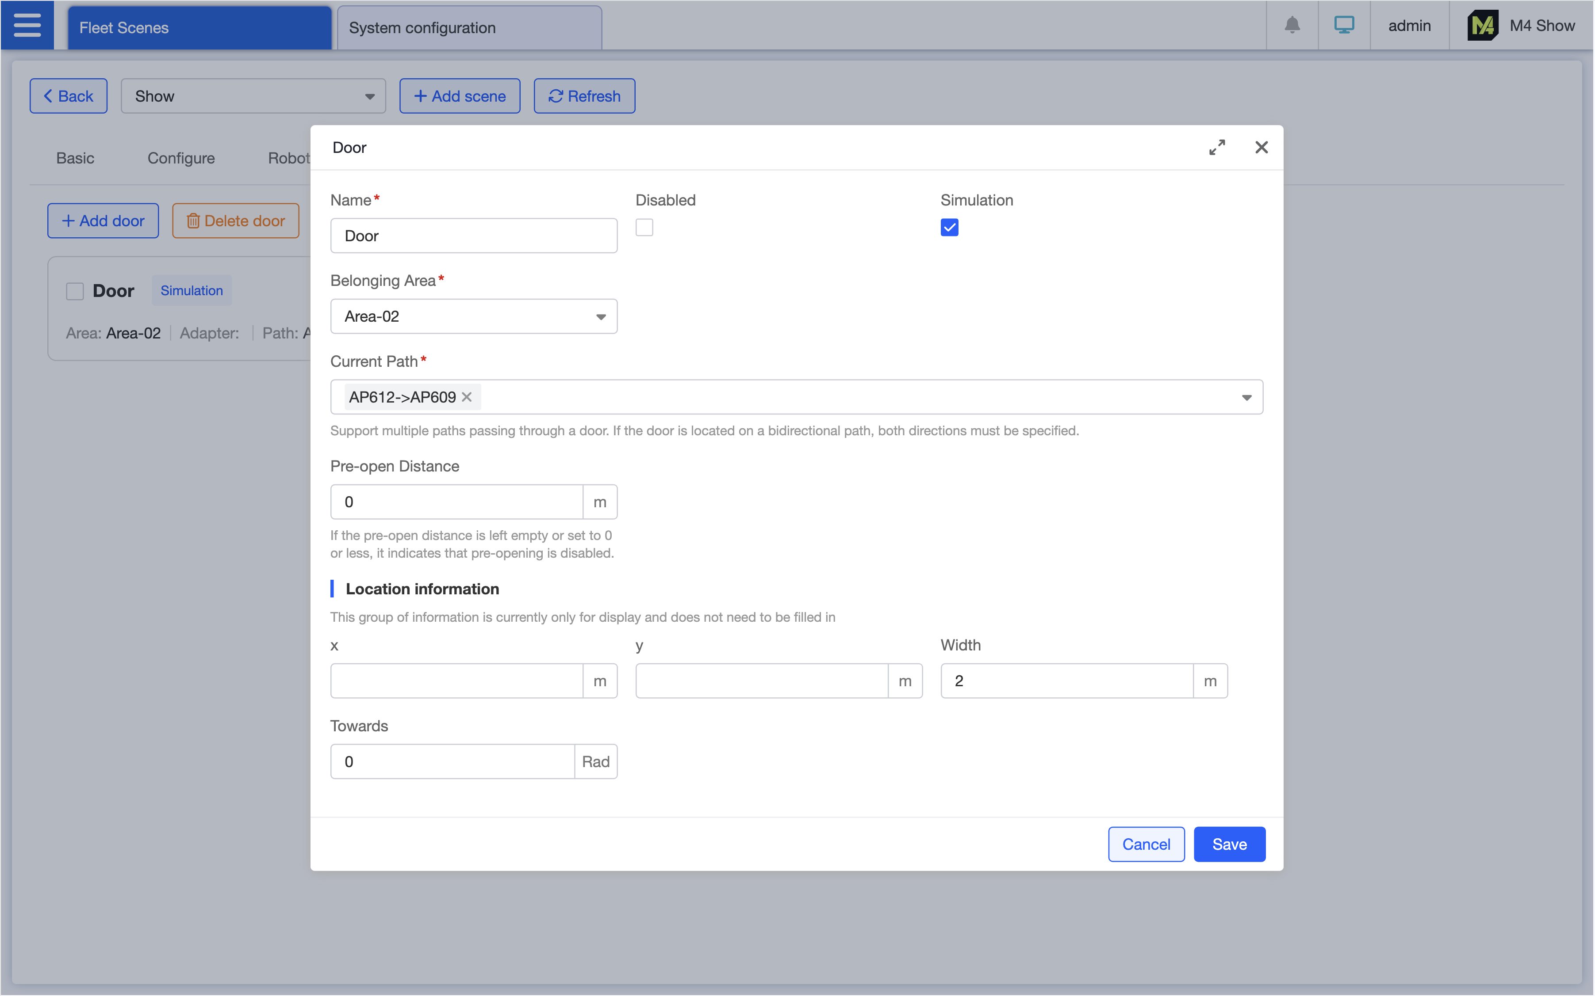Viewport: 1595px width, 996px height.
Task: Click the M4 Show logo icon
Action: pyautogui.click(x=1482, y=26)
